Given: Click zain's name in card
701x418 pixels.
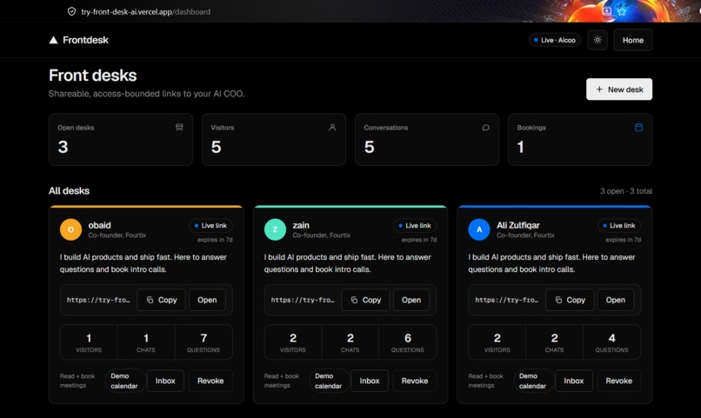Looking at the screenshot, I should point(301,226).
